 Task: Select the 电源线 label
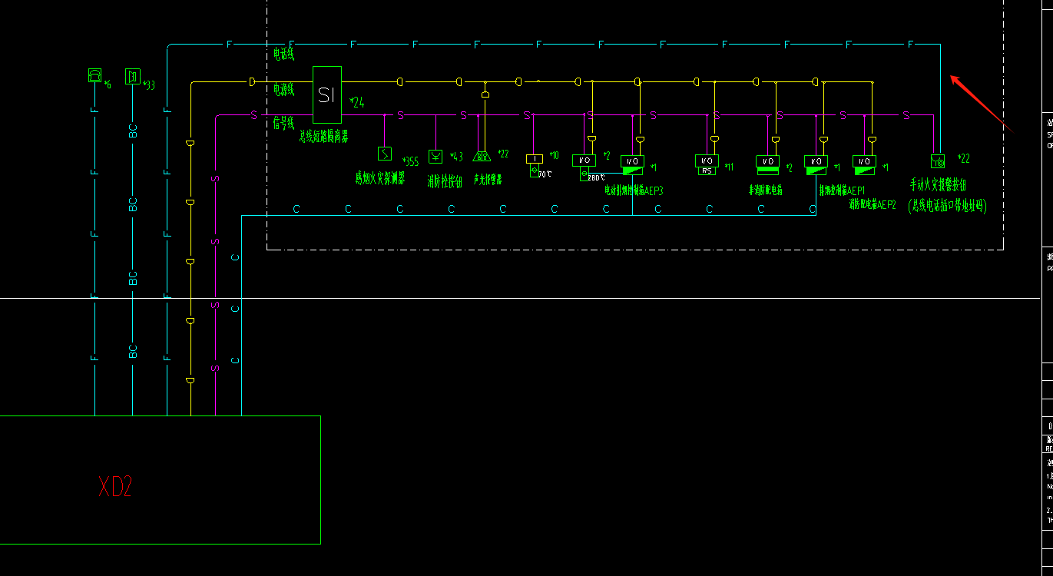coord(284,89)
